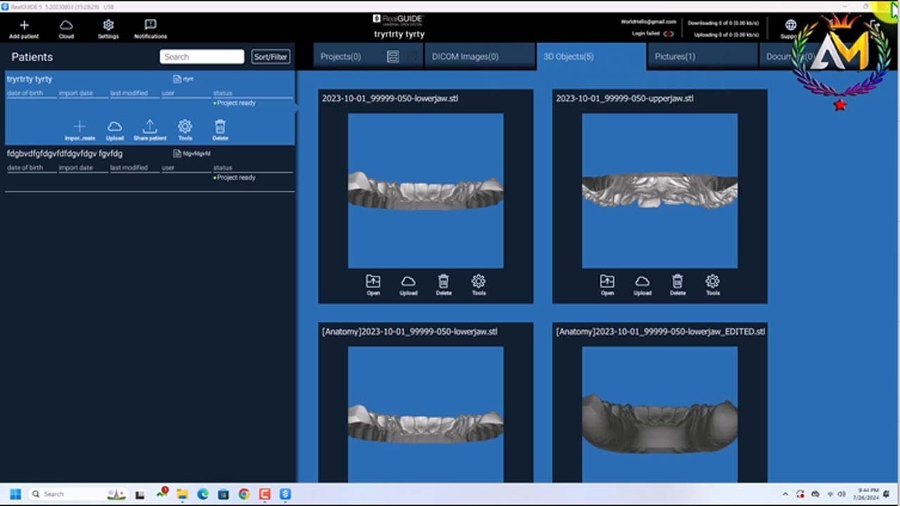Screen dimensions: 900x506
Task: Launch Google Chrome from the taskbar
Action: tap(244, 494)
